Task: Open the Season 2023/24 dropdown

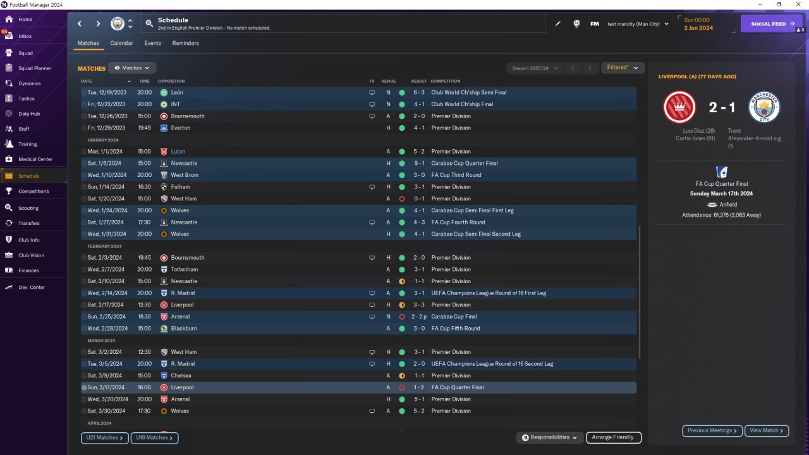Action: [536, 68]
